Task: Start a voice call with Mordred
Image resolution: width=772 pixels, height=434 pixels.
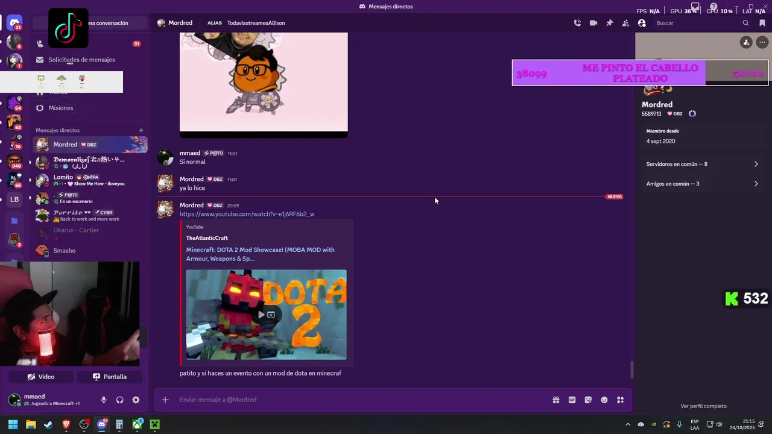Action: click(x=577, y=23)
